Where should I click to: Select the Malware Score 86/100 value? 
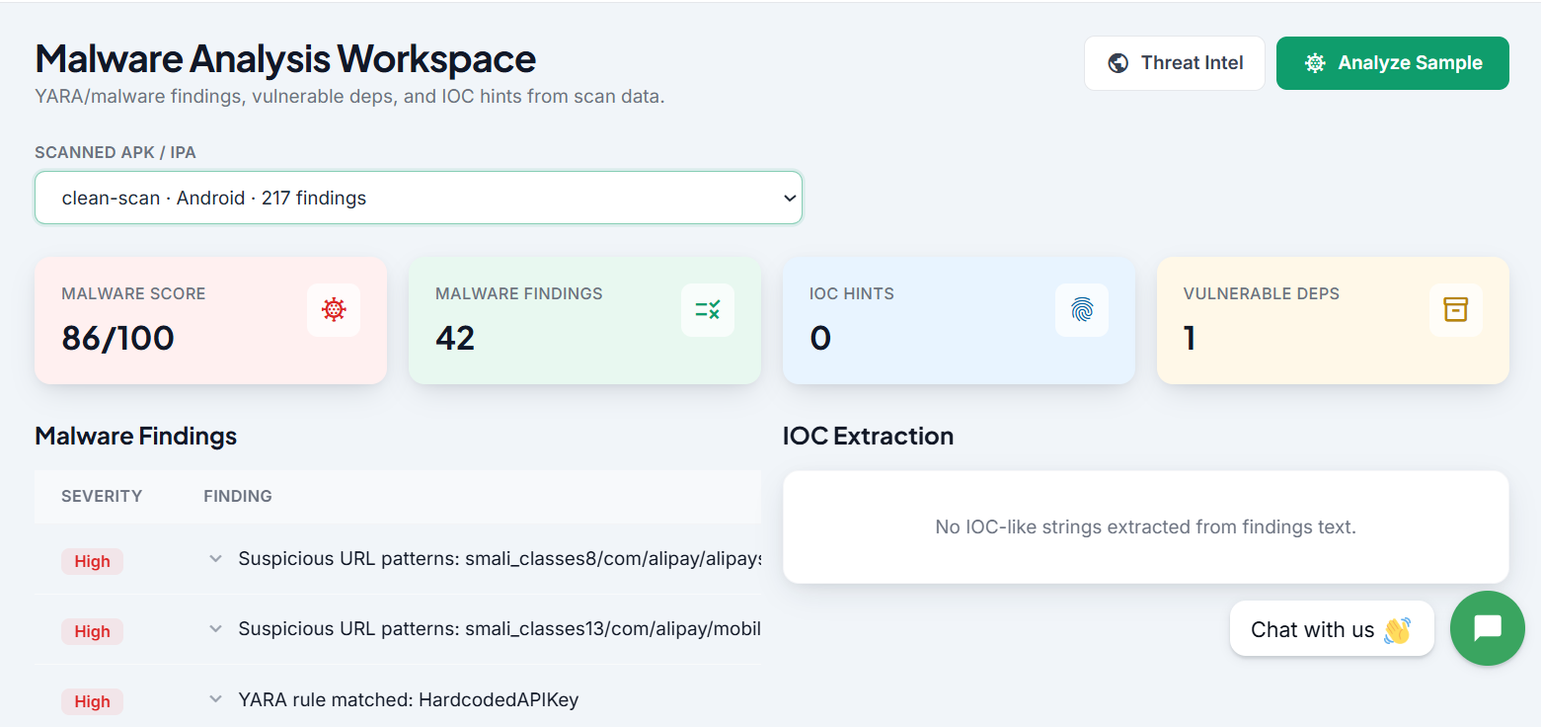(117, 338)
